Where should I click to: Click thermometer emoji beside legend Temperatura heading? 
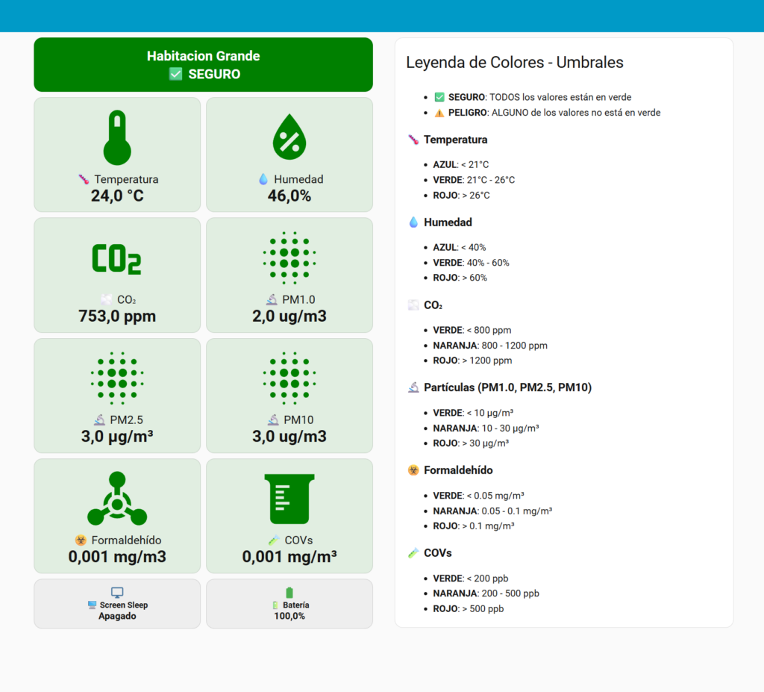click(x=413, y=140)
